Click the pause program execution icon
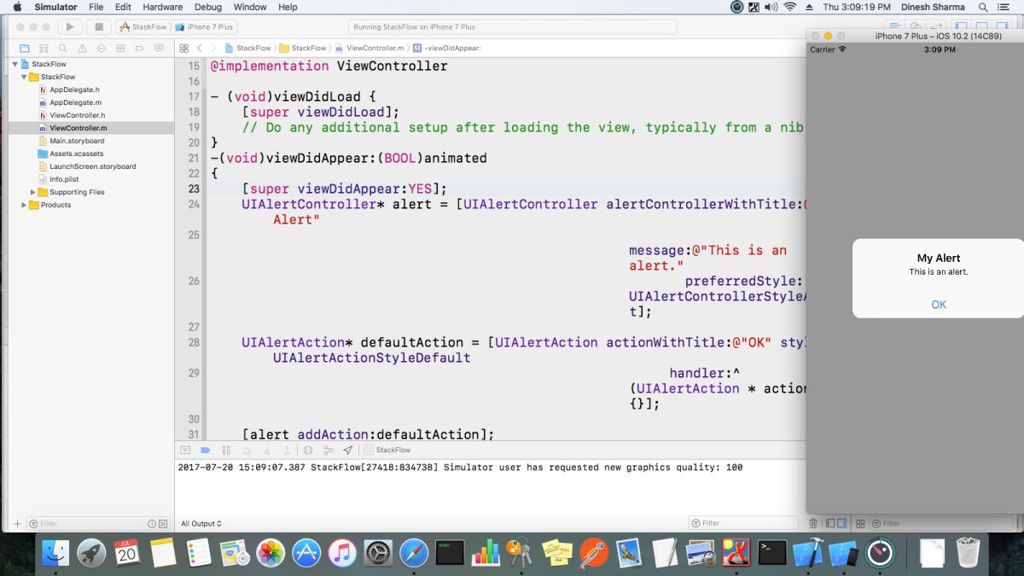This screenshot has width=1024, height=576. 226,450
